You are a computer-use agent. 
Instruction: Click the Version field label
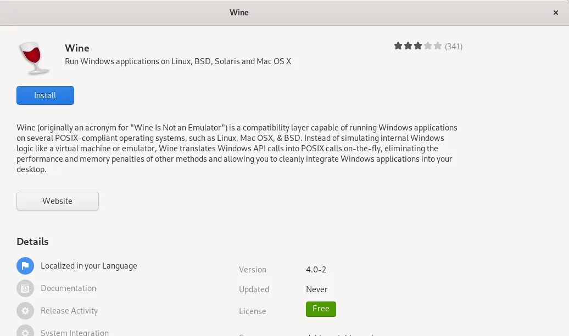pos(253,270)
